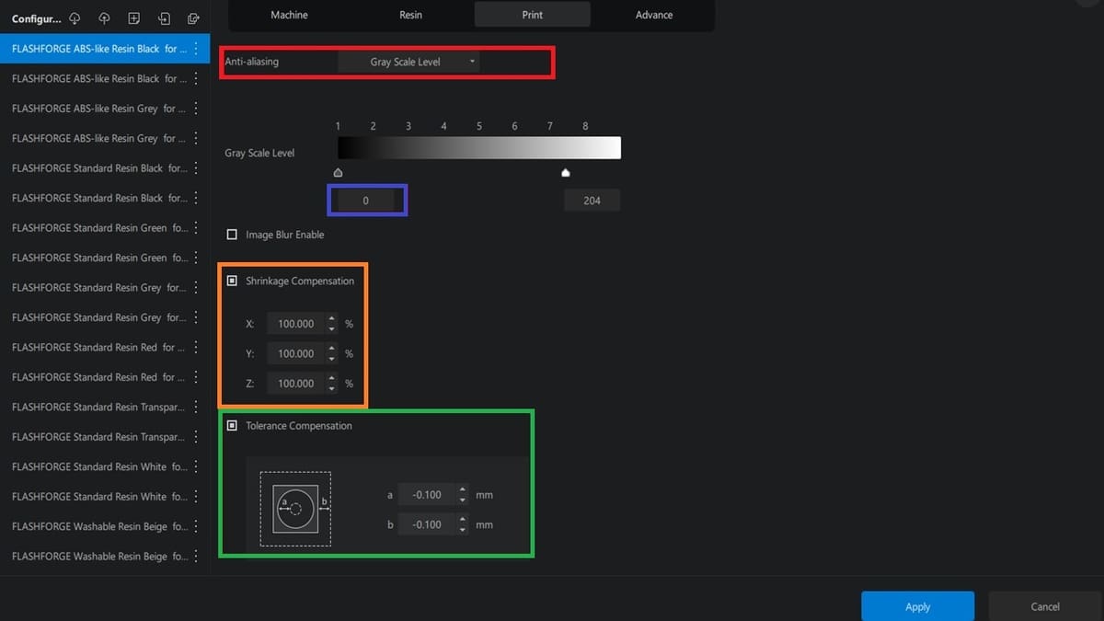The width and height of the screenshot is (1104, 621).
Task: Grab the left gray scale slider handle
Action: pyautogui.click(x=338, y=172)
